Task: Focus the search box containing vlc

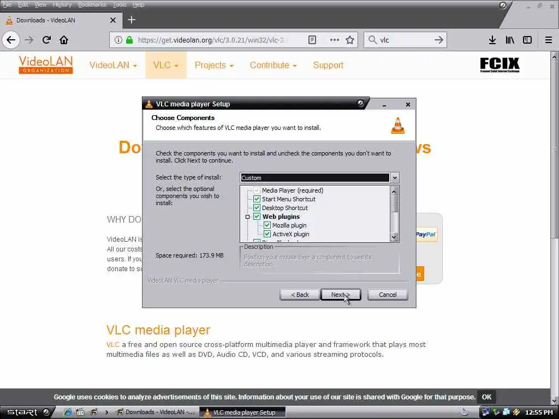Action: click(406, 40)
